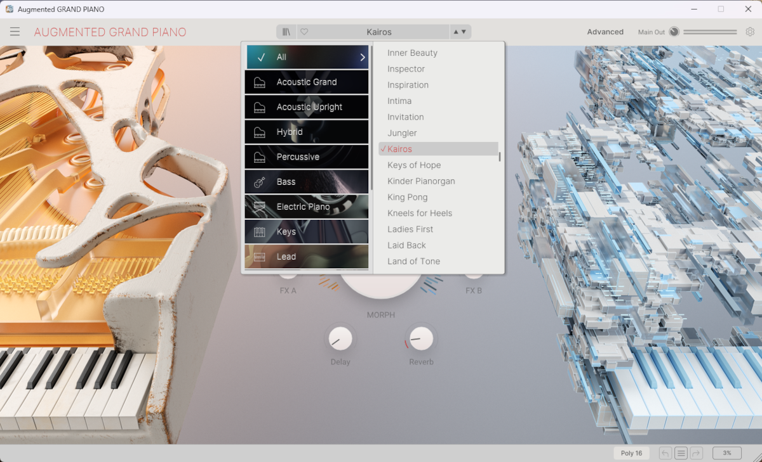
Task: Click the 3% CPU meter
Action: pos(727,453)
